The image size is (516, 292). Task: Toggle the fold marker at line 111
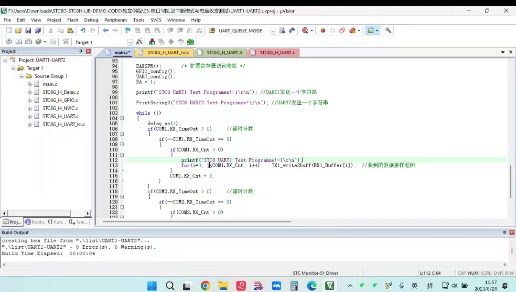point(122,155)
